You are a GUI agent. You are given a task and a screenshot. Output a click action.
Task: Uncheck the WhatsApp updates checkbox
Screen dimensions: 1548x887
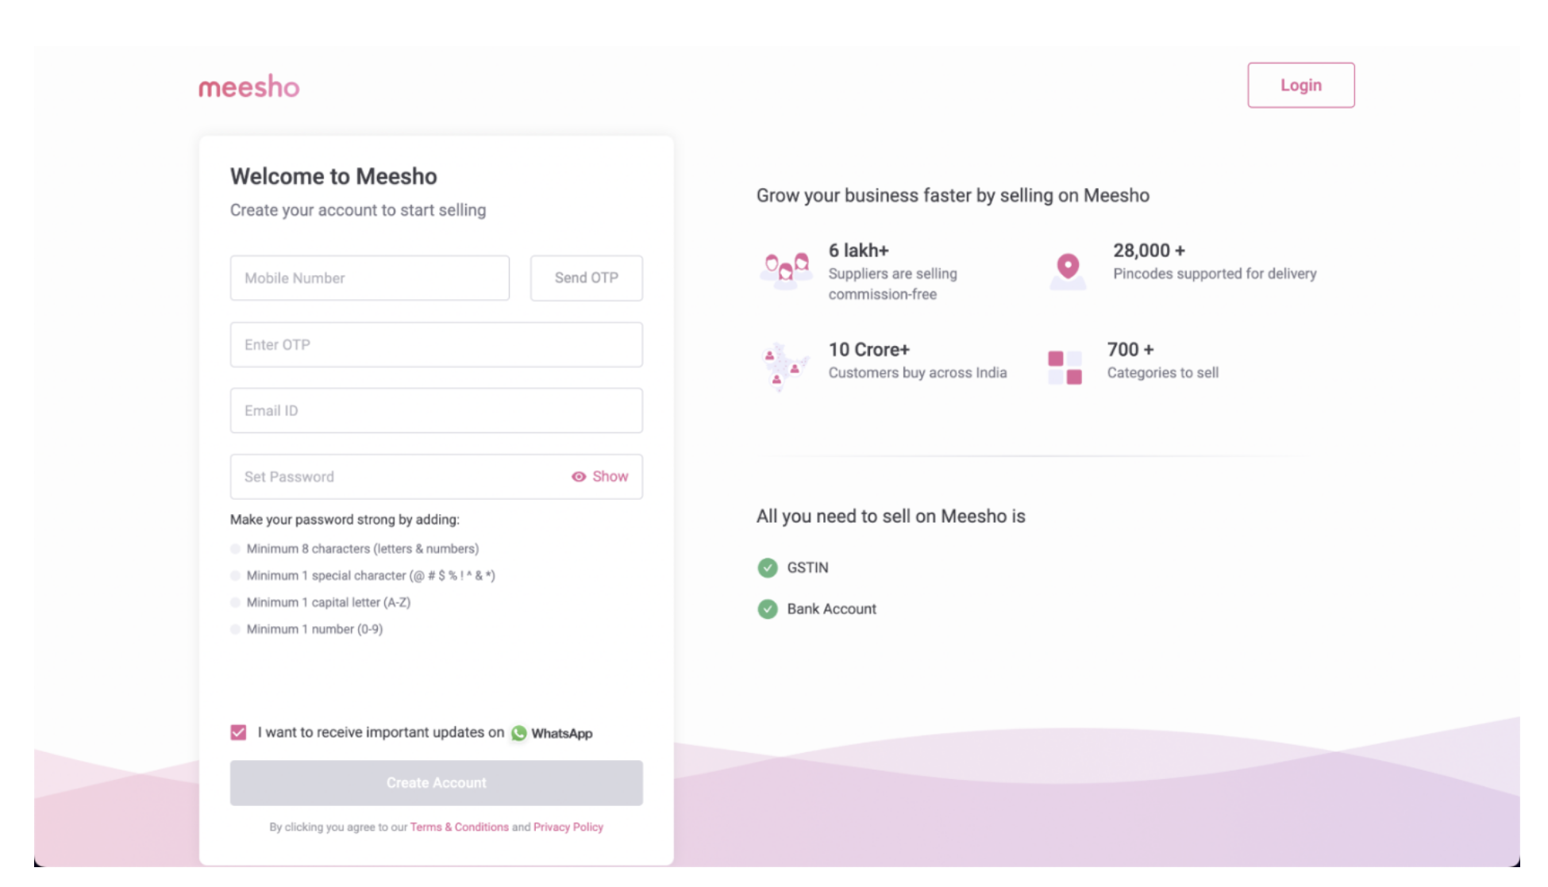(237, 732)
